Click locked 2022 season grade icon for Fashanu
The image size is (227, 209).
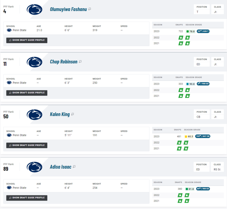187,38
